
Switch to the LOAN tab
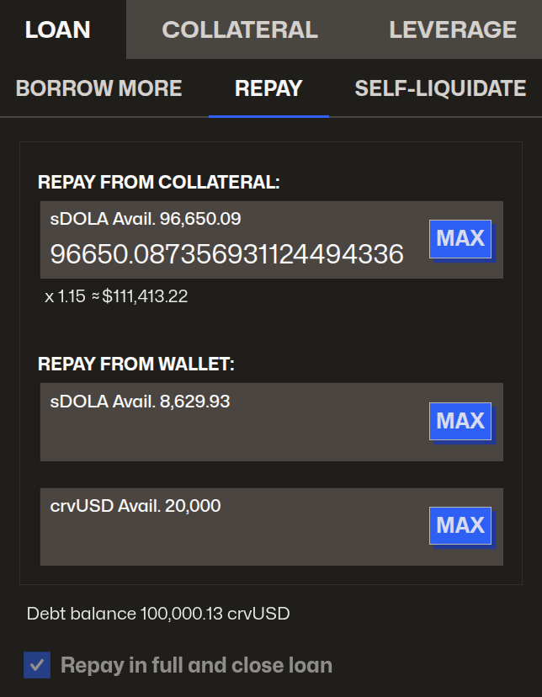(57, 30)
